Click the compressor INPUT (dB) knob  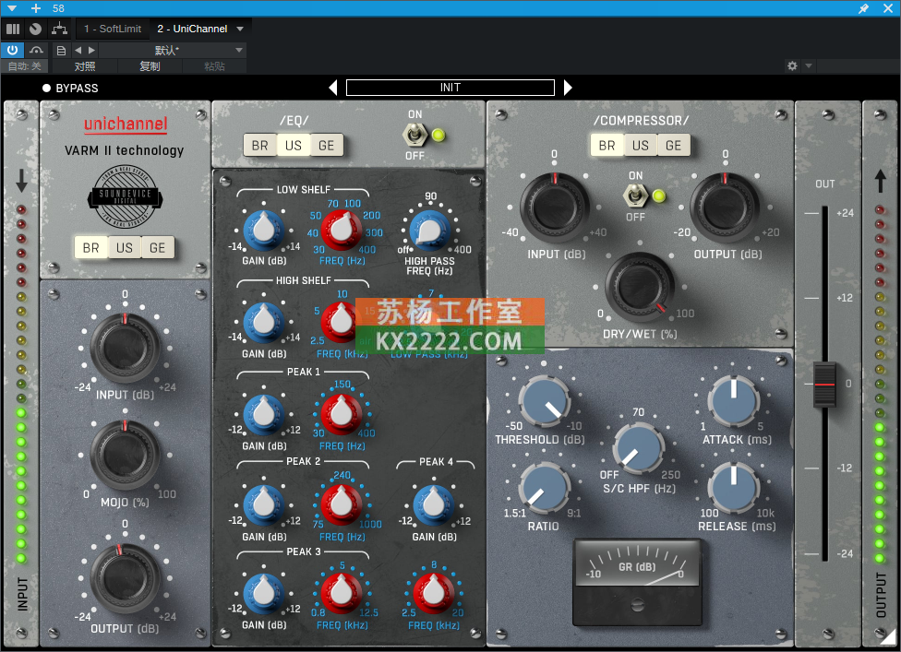555,207
